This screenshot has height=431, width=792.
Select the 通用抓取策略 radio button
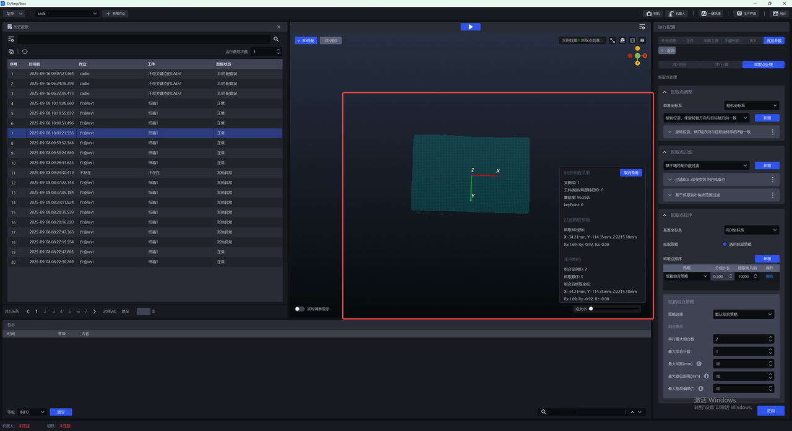coord(725,245)
